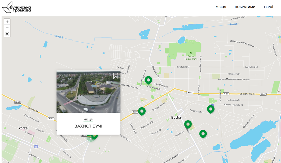Open the Захист Бучі card title
The height and width of the screenshot is (163, 281).
[x=88, y=126]
